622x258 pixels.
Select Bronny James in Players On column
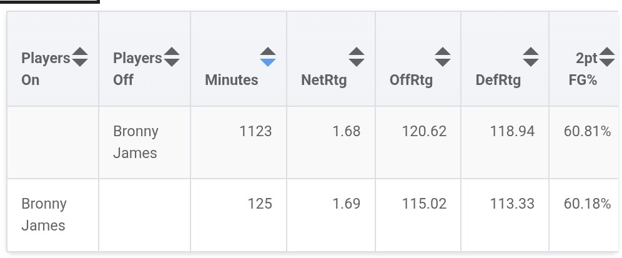[44, 214]
